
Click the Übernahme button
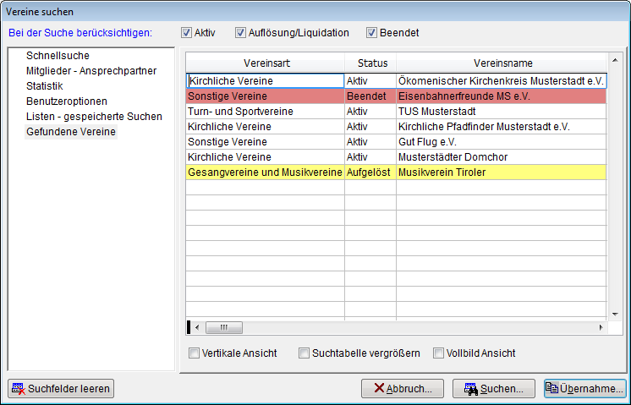pos(584,389)
